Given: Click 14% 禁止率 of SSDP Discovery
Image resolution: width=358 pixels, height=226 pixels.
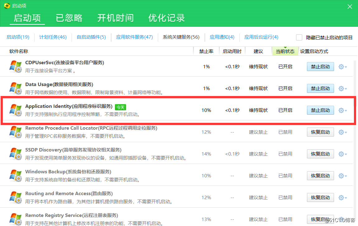Looking at the screenshot, I should coord(206,154).
